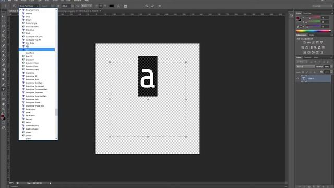Toggle lock transparent pixels
This screenshot has height=188, width=334.
click(303, 72)
